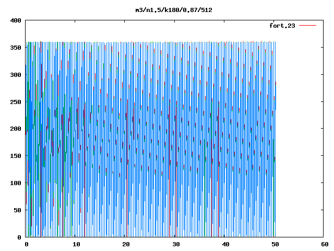
Task: Click x-axis label 60
Action: click(325, 244)
